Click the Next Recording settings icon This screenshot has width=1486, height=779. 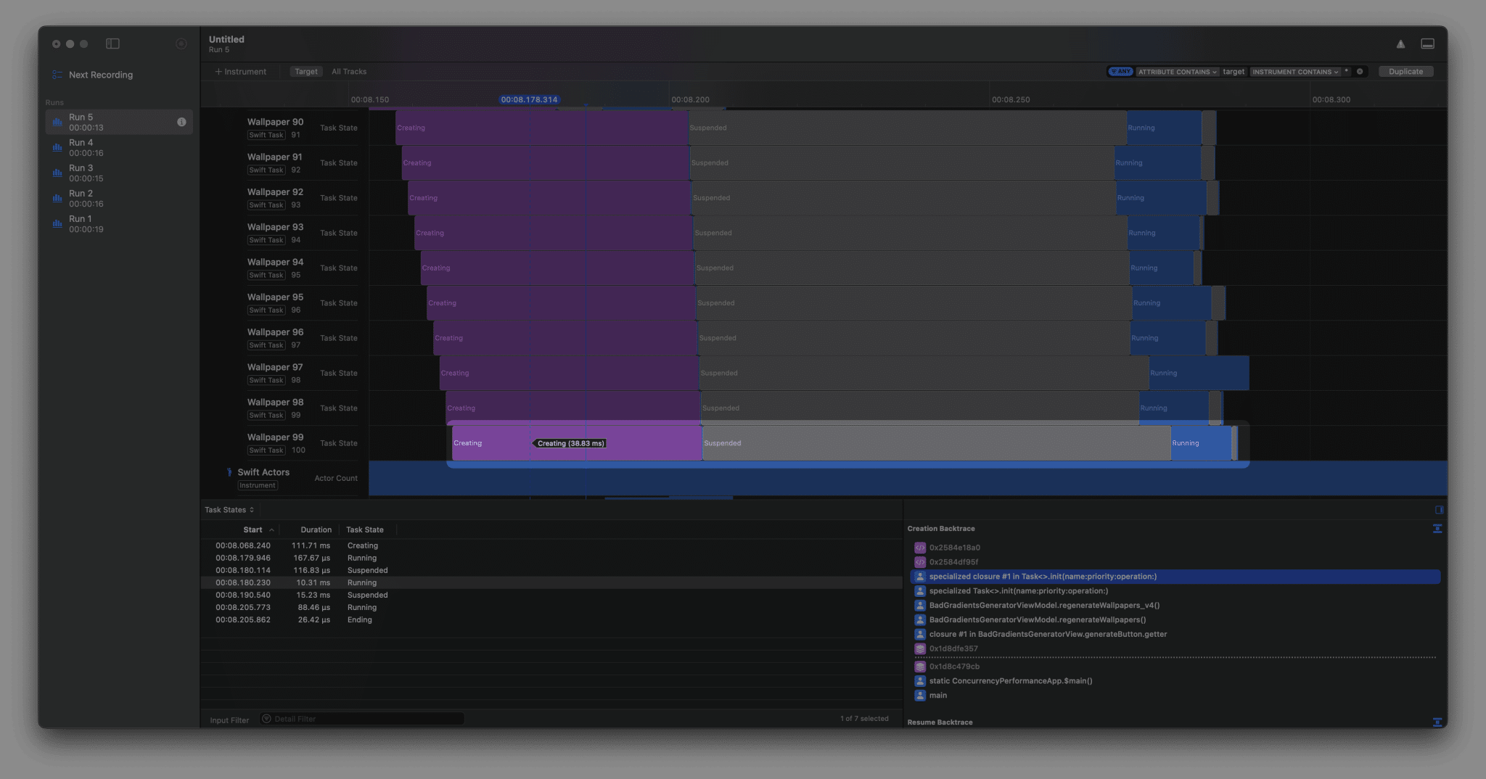[57, 75]
